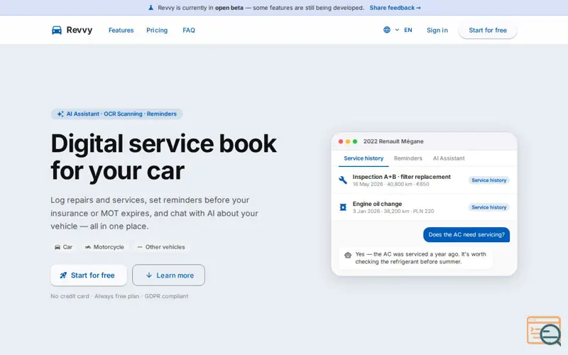Image resolution: width=568 pixels, height=355 pixels.
Task: Click header Start for free button
Action: click(x=488, y=31)
